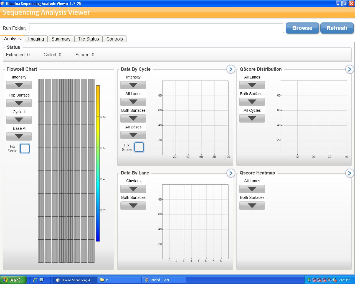Screen dimensions: 355x284
Task: Switch to the Imaging tab
Action: 36,39
